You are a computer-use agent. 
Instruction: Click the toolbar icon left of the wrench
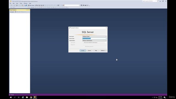(81, 5)
